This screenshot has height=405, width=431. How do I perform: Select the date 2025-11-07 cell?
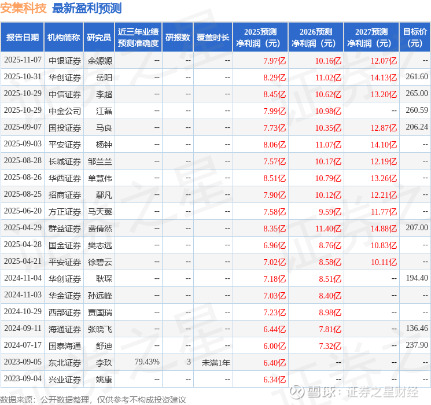click(23, 60)
